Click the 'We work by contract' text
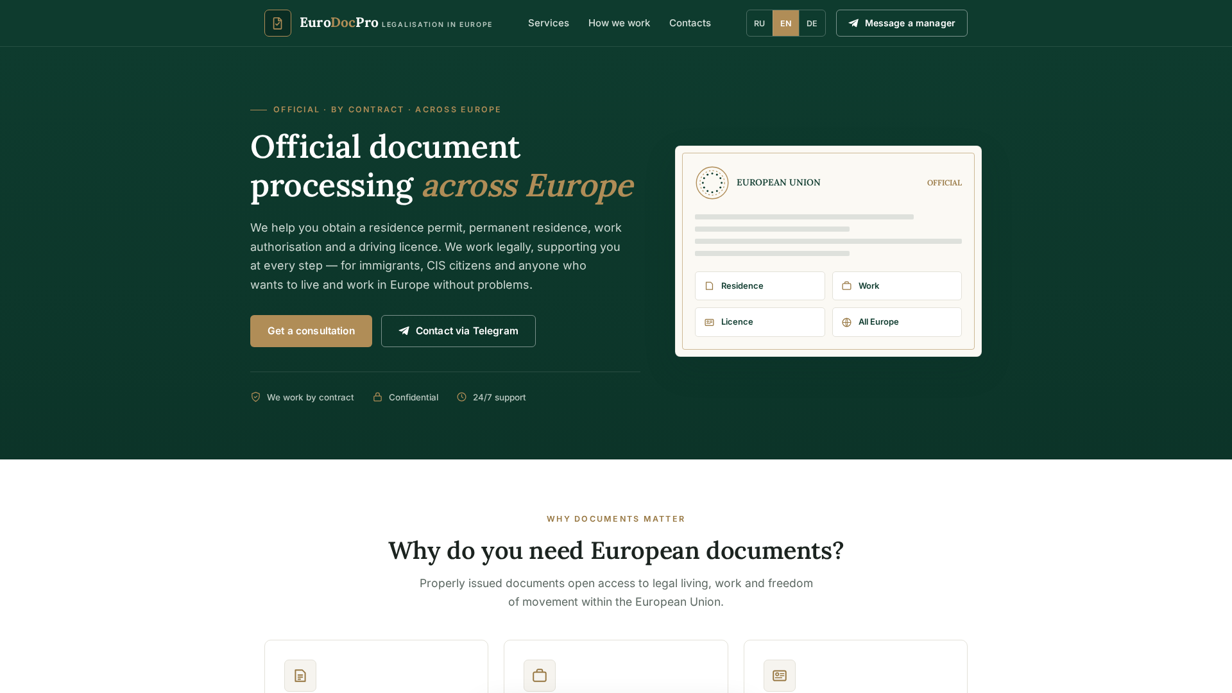1232x693 pixels. pyautogui.click(x=311, y=397)
